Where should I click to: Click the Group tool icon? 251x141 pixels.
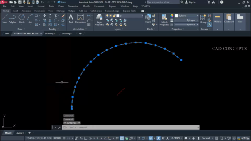(x=203, y=18)
